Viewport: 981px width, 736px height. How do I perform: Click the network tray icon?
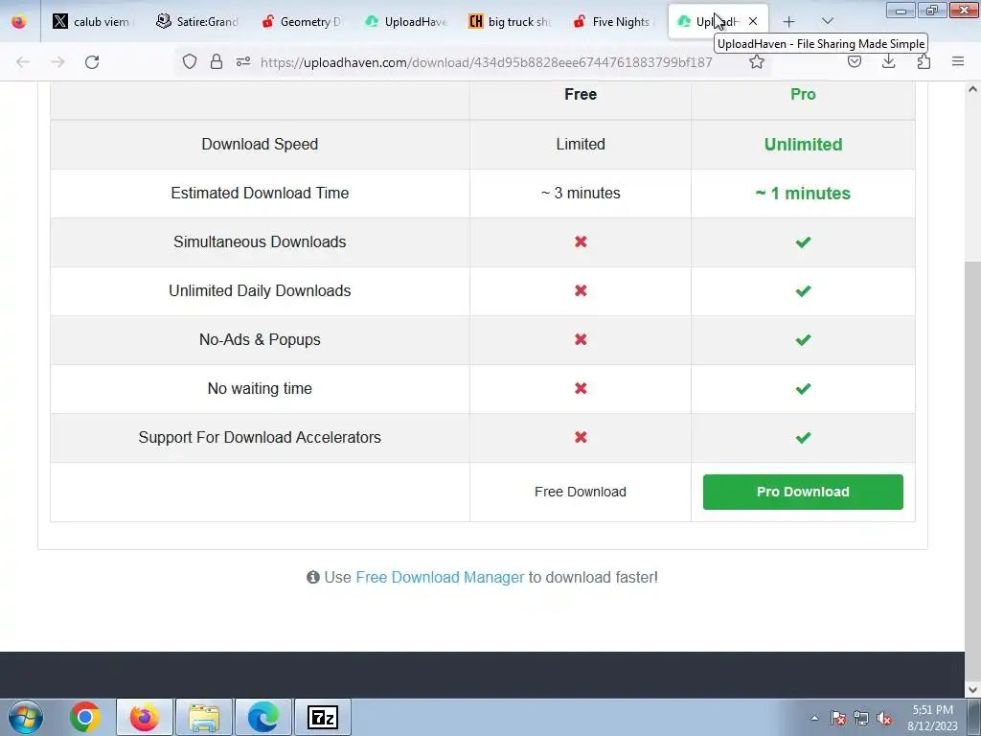pos(861,718)
